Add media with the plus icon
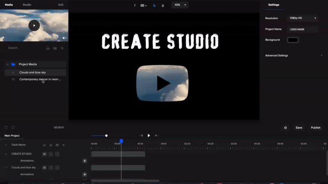This screenshot has height=184, width=328. pyautogui.click(x=62, y=48)
